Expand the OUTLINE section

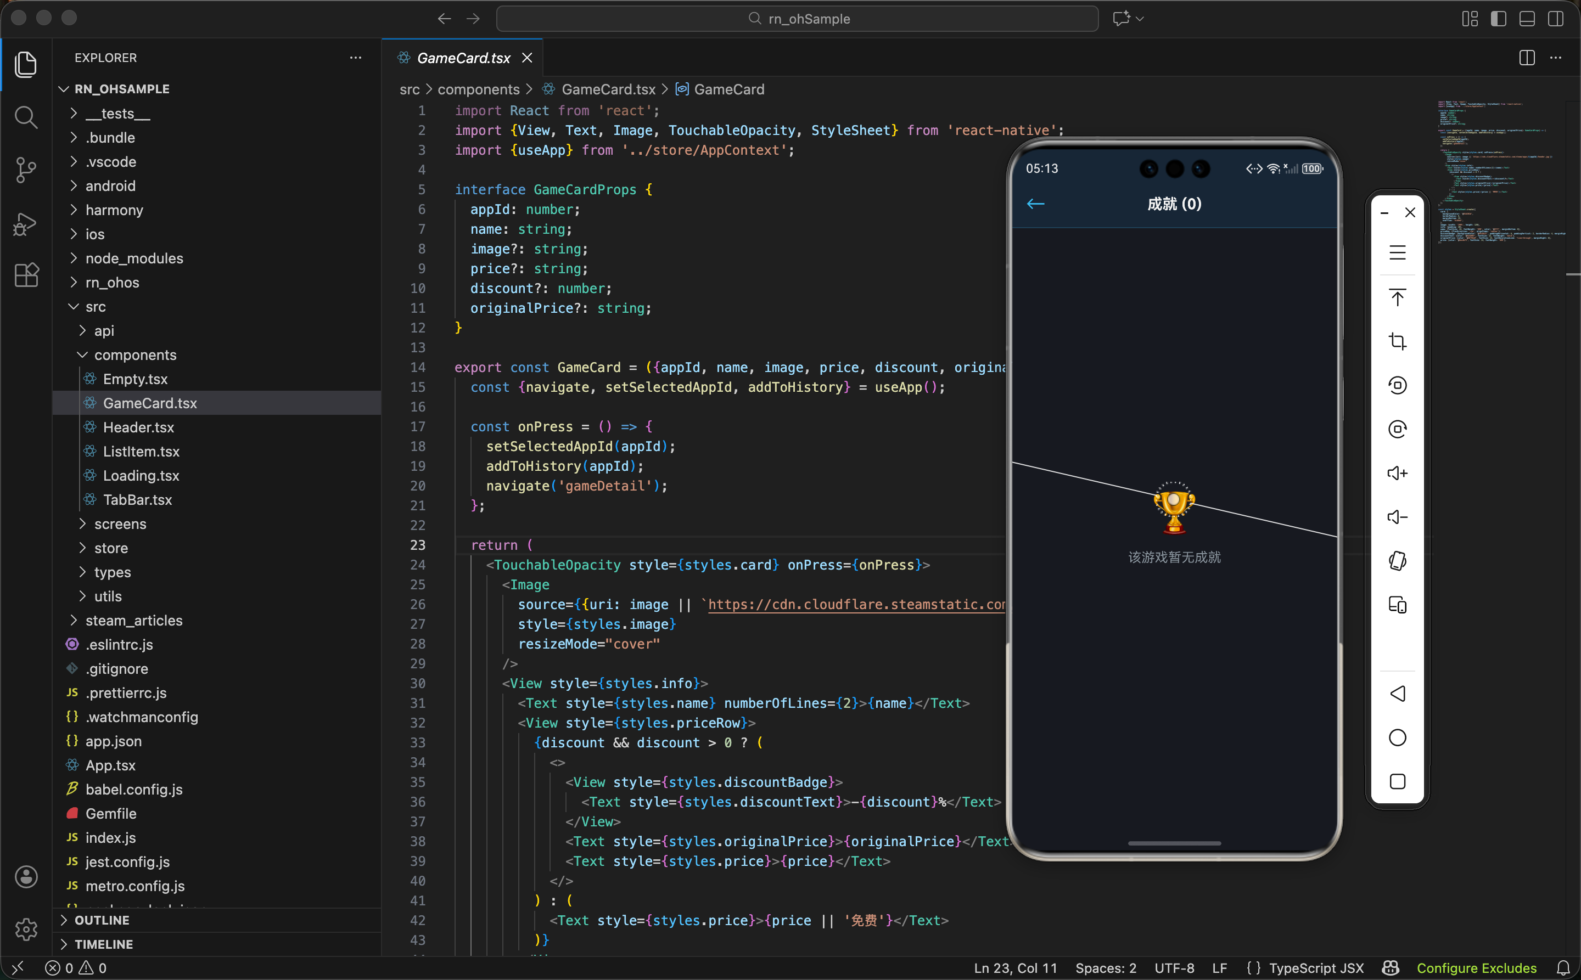[102, 920]
